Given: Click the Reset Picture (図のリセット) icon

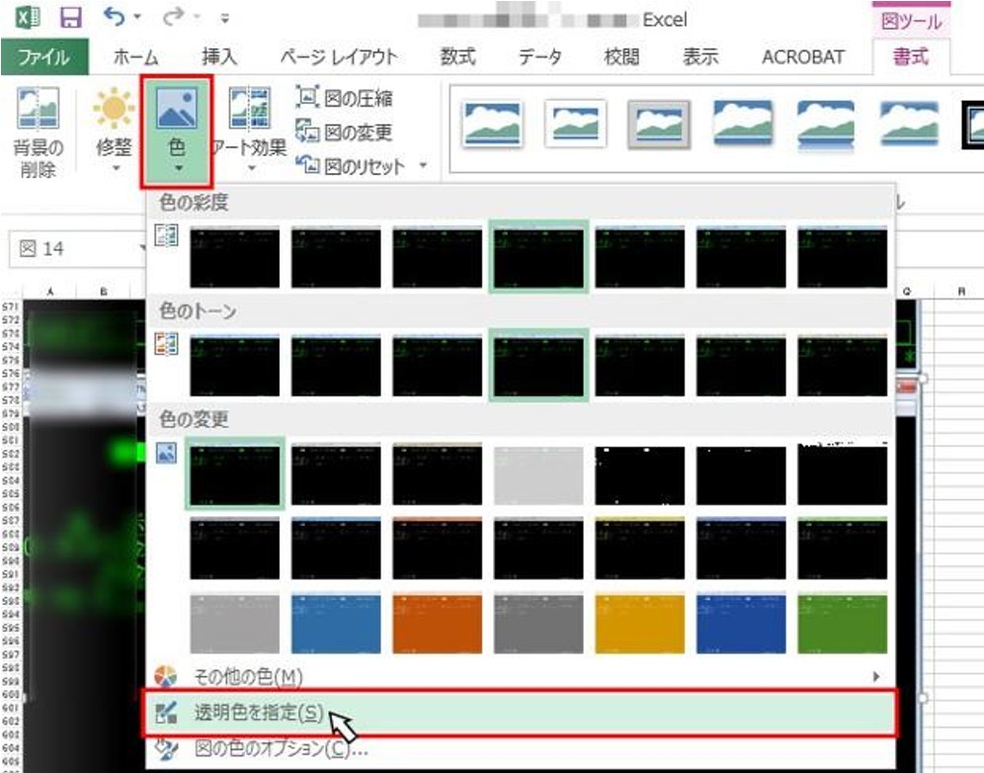Looking at the screenshot, I should pyautogui.click(x=307, y=165).
